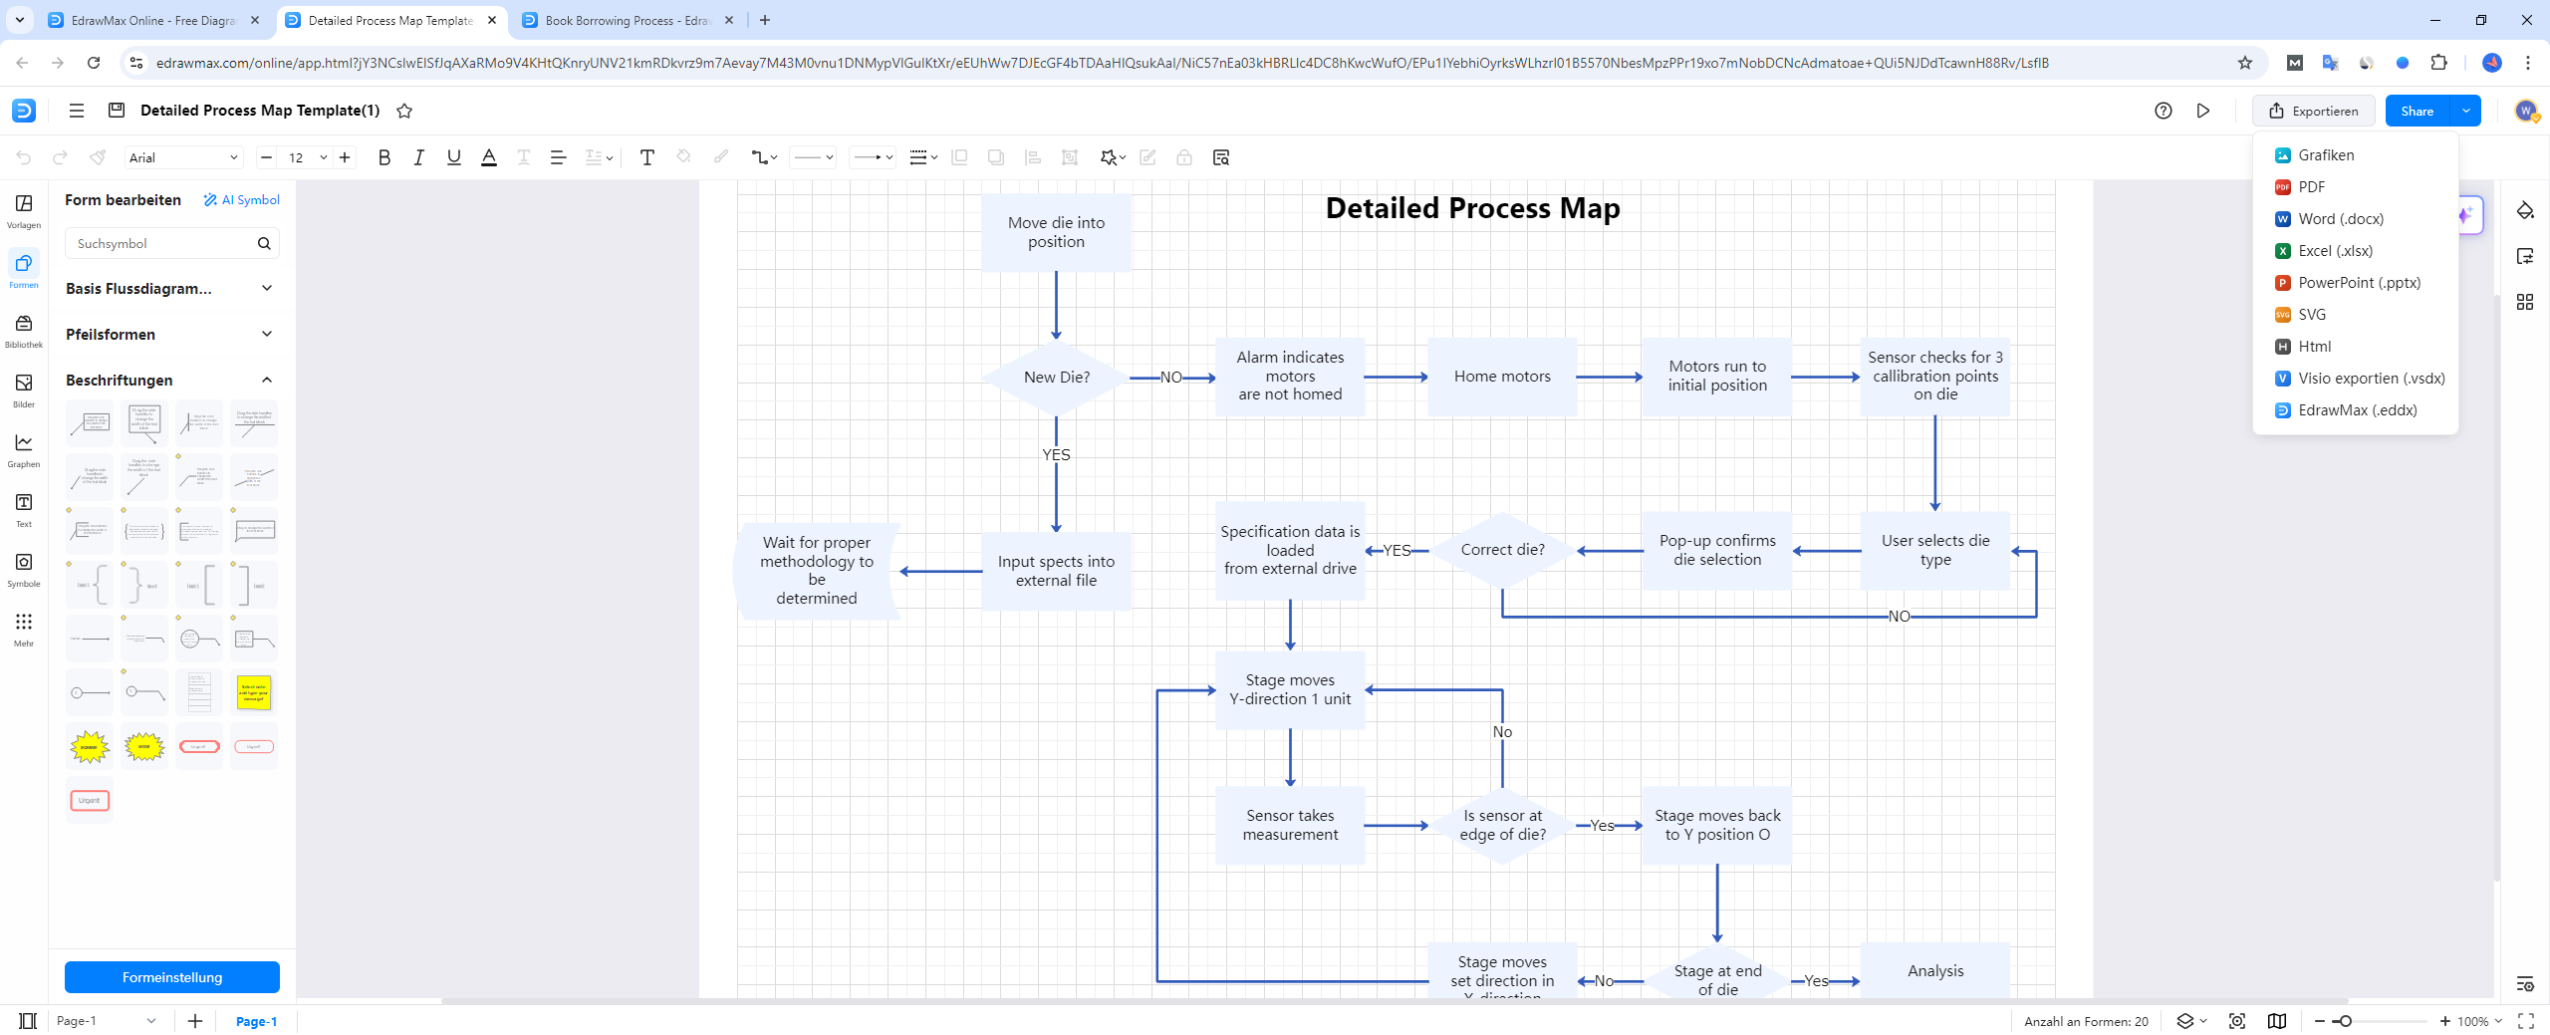Switch to Book Borrowing Process browser tab
2550x1035 pixels.
point(630,20)
